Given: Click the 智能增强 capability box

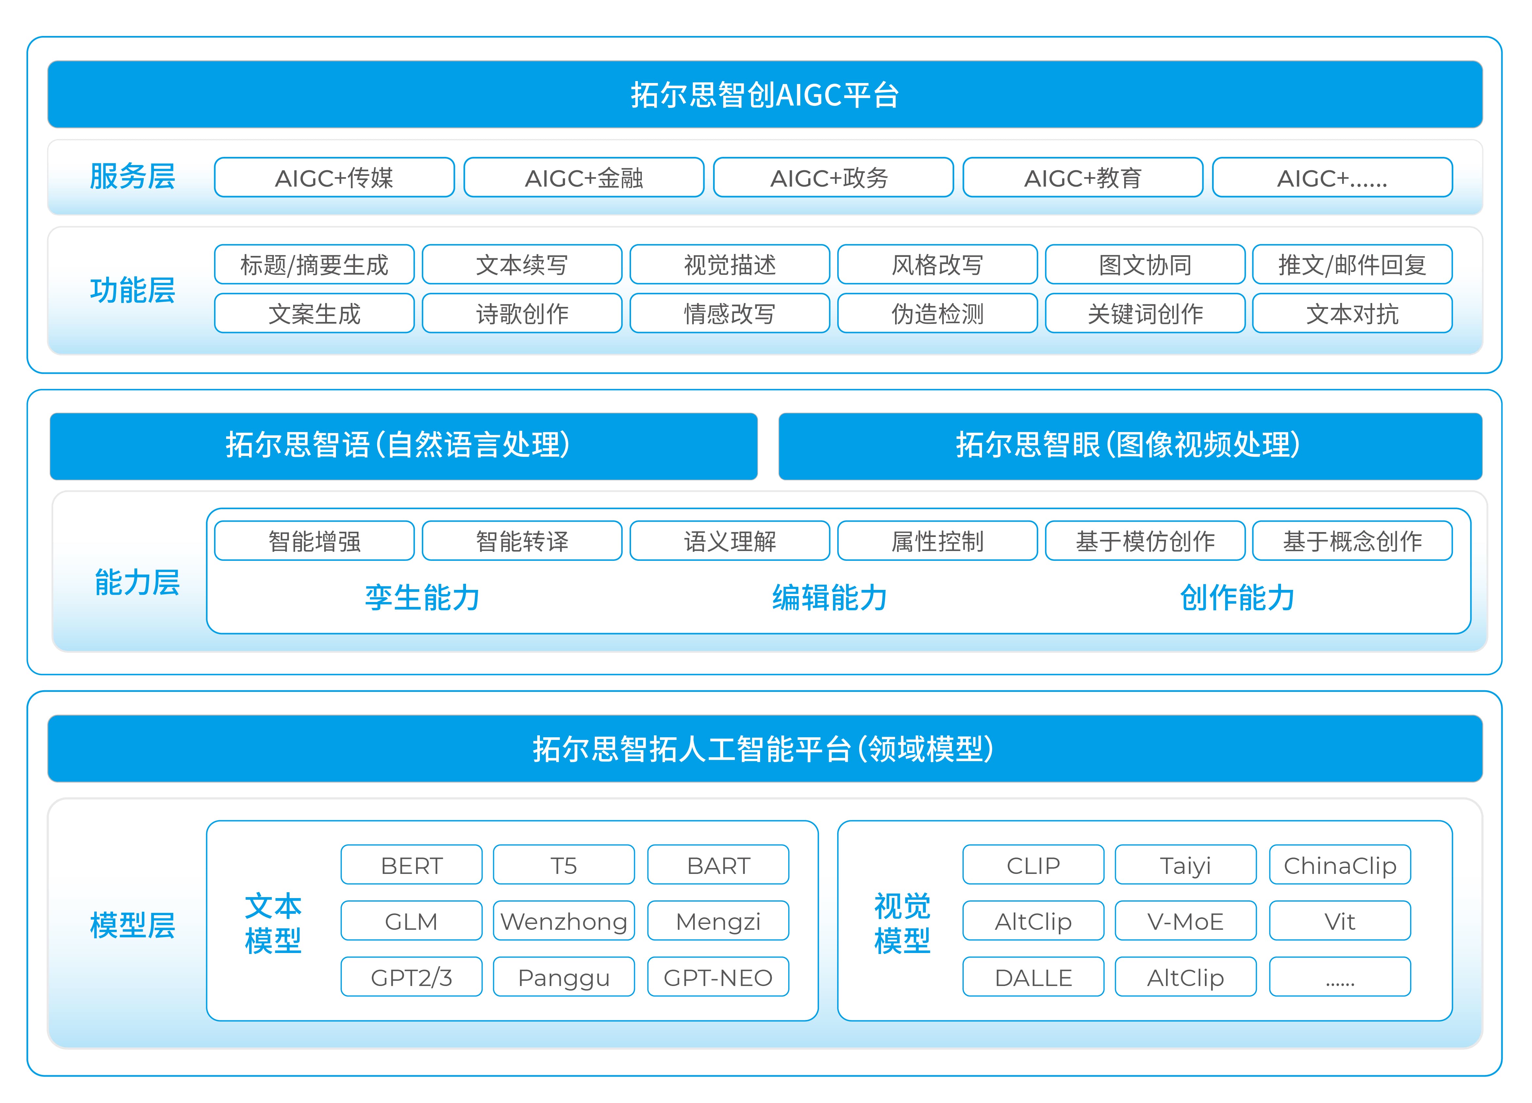Looking at the screenshot, I should (314, 541).
